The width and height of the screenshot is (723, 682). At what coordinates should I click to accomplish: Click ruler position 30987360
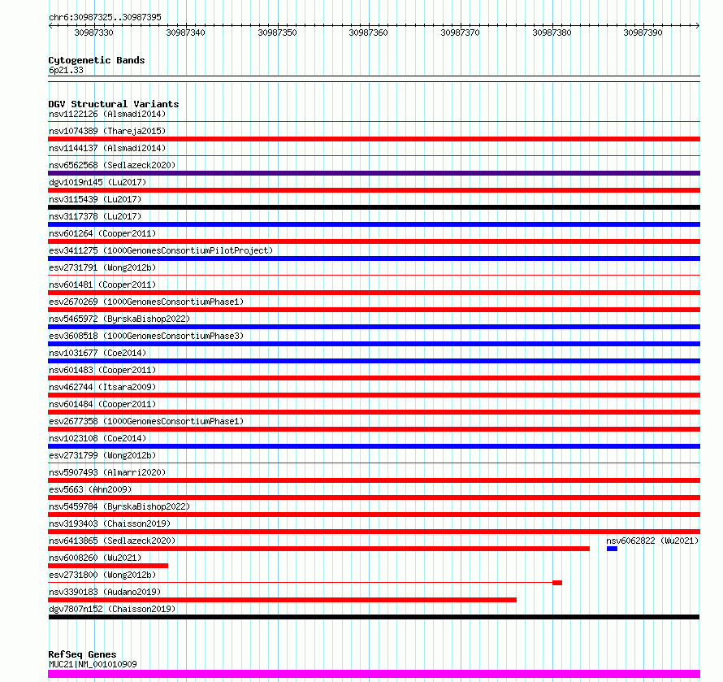[x=369, y=33]
